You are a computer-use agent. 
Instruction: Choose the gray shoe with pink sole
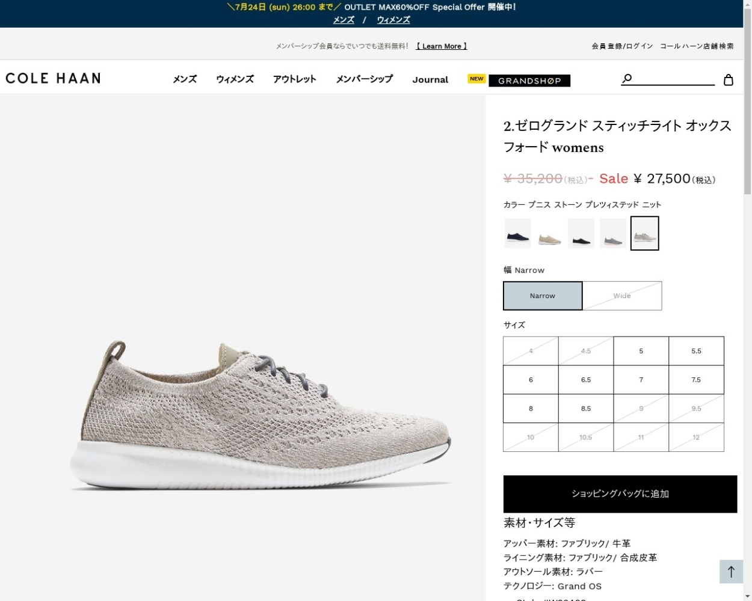click(613, 233)
